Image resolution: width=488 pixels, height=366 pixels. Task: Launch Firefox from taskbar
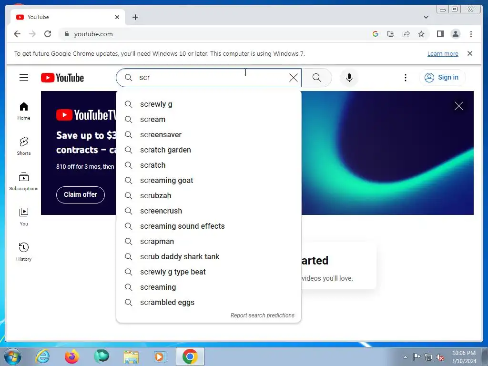(72, 356)
